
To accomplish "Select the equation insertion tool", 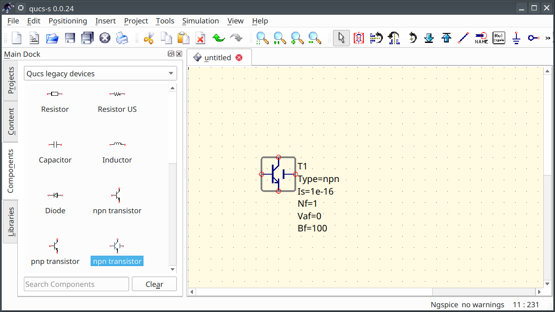I will tap(499, 38).
